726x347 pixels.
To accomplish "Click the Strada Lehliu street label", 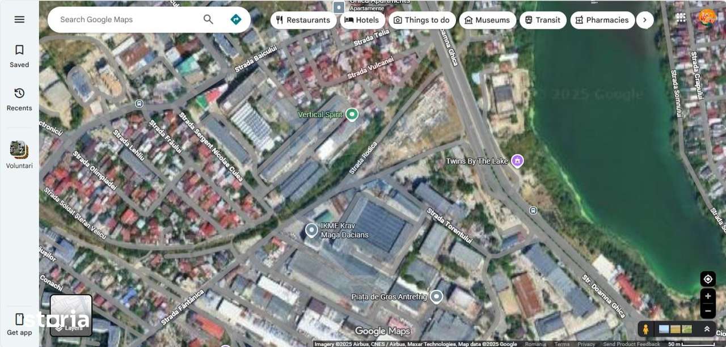I will click(129, 145).
